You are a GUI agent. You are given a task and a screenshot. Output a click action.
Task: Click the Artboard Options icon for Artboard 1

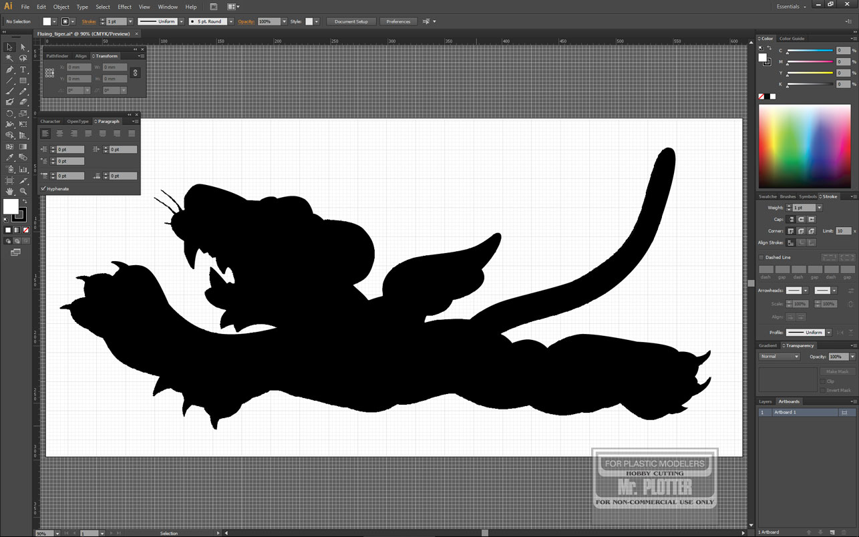pyautogui.click(x=844, y=412)
